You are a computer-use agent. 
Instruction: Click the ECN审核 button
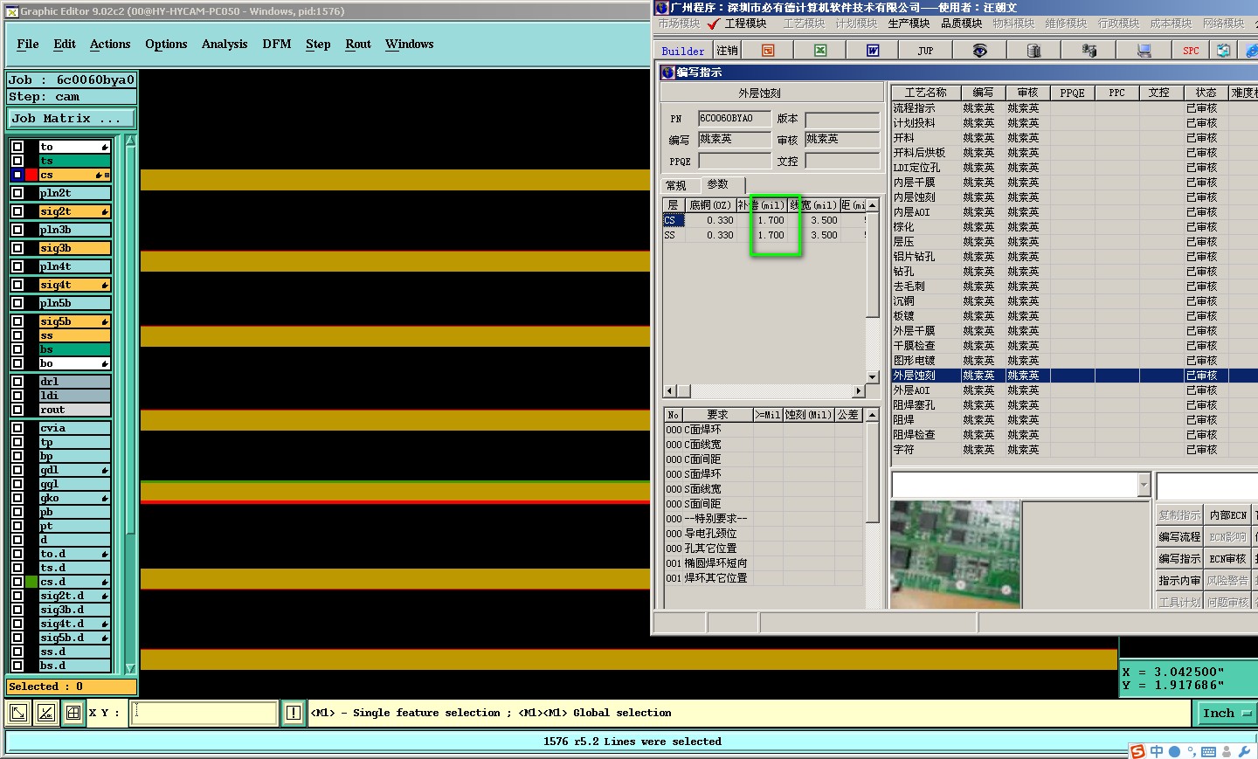coord(1228,558)
